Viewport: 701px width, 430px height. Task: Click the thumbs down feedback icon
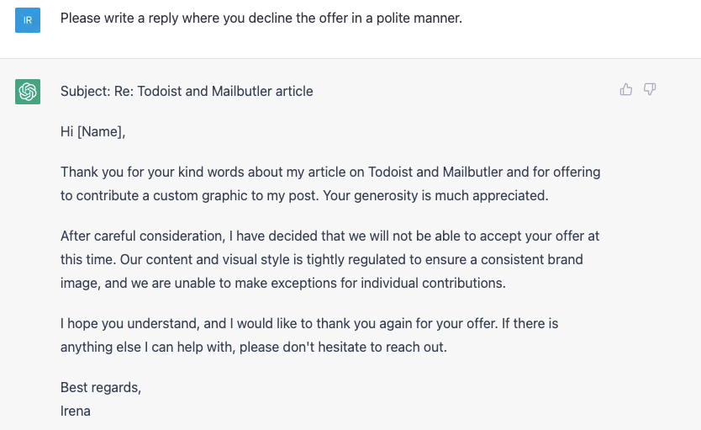click(650, 89)
